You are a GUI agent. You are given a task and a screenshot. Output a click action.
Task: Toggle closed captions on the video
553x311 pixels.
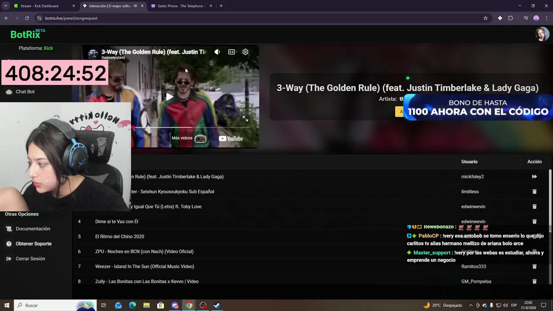coord(232,52)
